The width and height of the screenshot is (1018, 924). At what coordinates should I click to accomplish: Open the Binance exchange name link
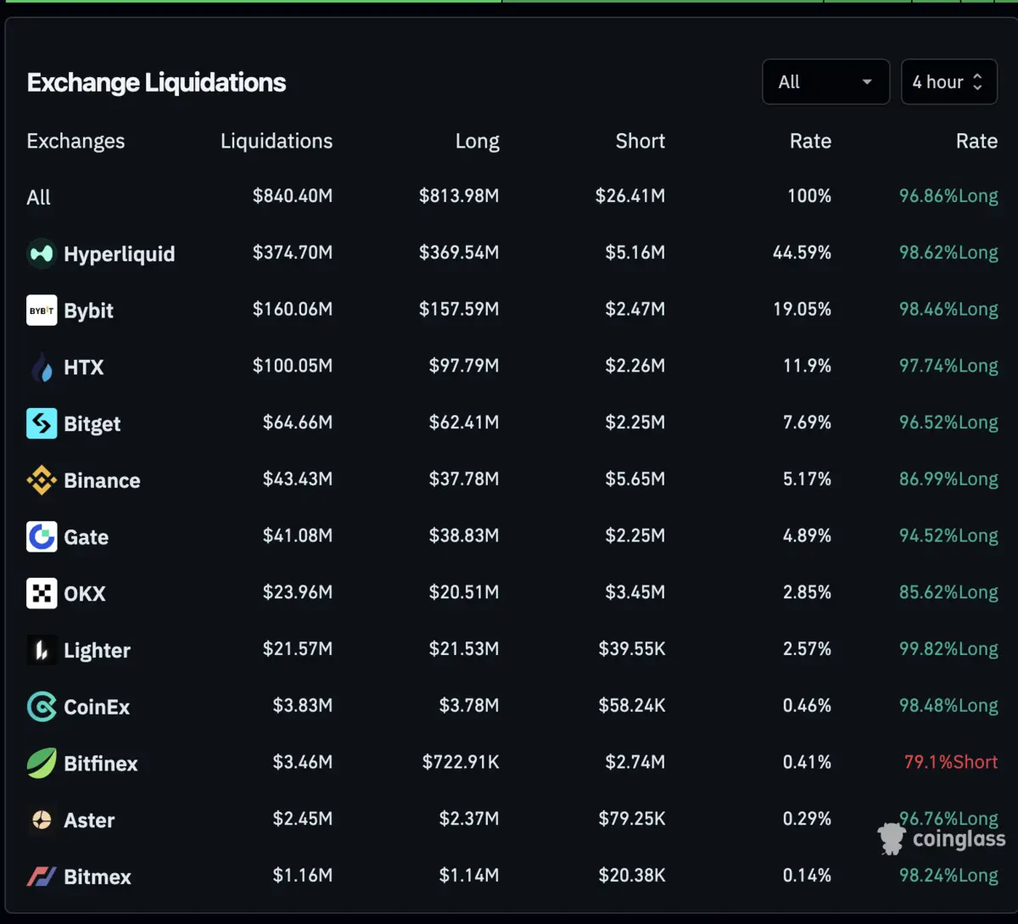point(102,480)
